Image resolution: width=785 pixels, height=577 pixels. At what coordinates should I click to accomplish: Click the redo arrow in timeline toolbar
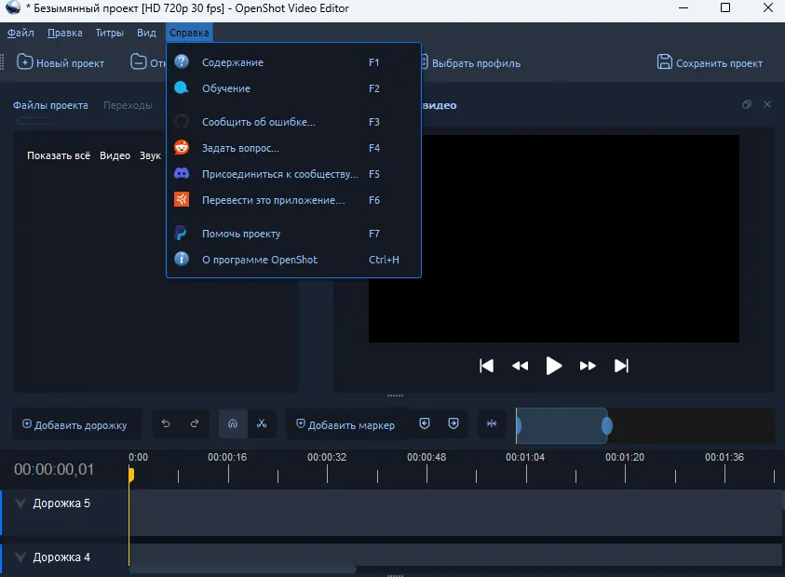[x=195, y=424]
